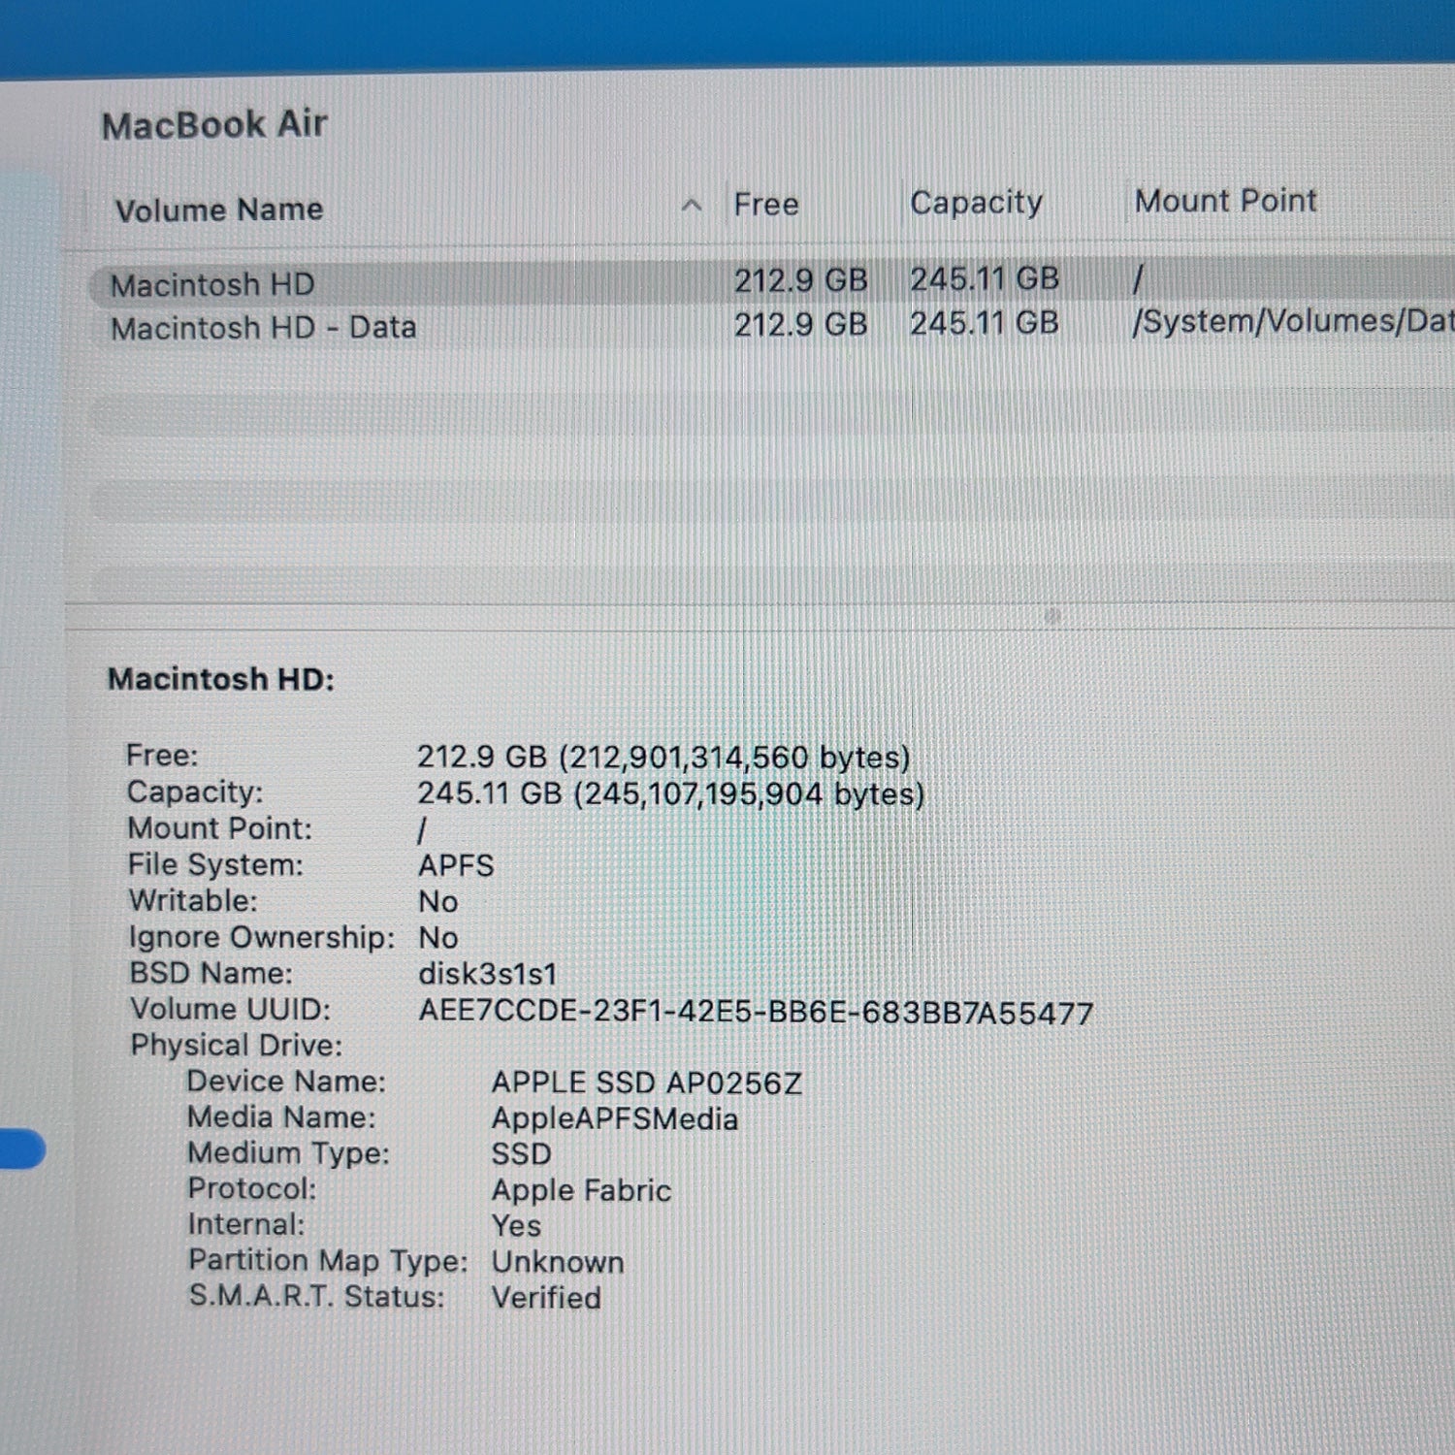1455x1455 pixels.
Task: Sort the list by Mount Point column
Action: (1225, 201)
